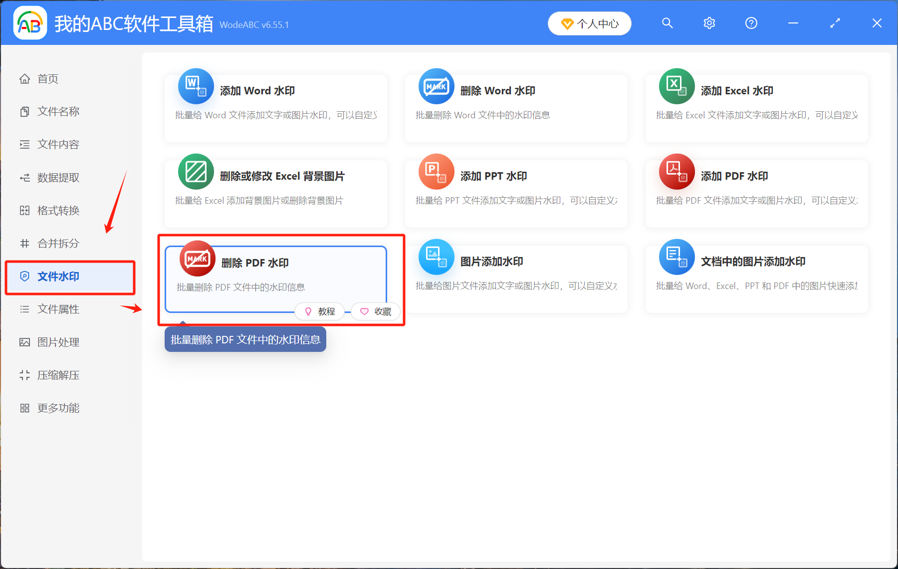Click the 文件水印 sidebar label
The height and width of the screenshot is (569, 898).
[58, 276]
